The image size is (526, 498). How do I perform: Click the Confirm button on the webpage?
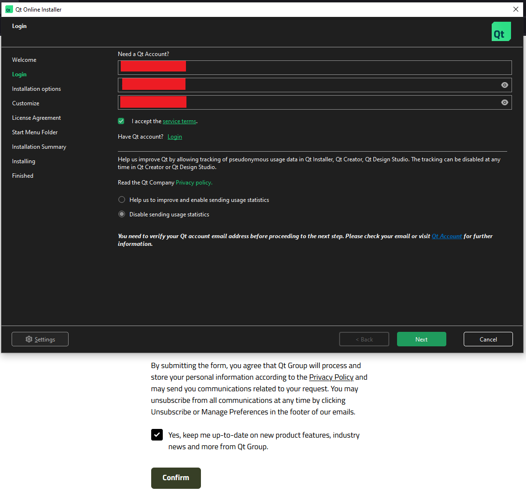pyautogui.click(x=176, y=478)
